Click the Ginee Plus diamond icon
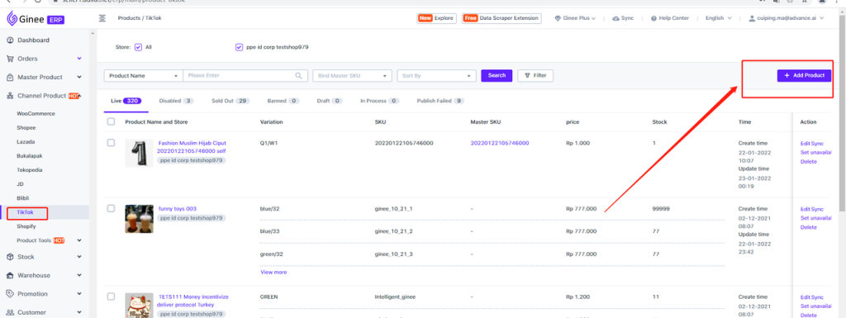 [x=558, y=18]
